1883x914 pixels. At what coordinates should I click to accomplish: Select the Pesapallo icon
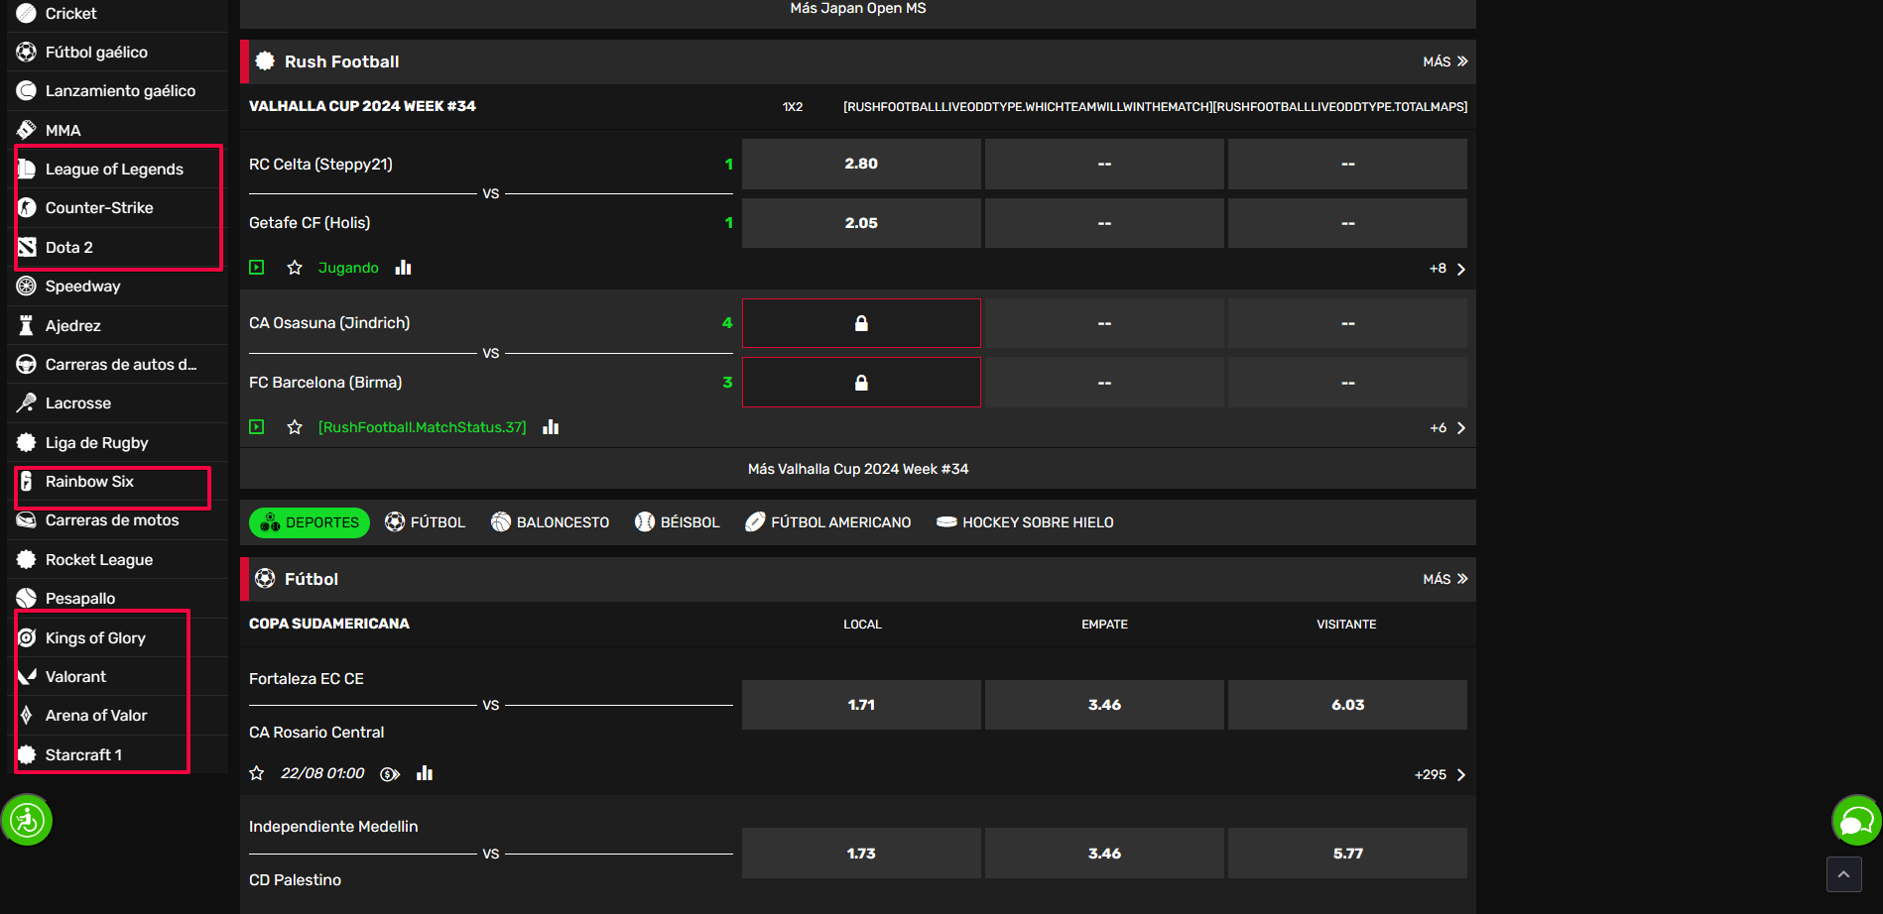[x=27, y=598]
